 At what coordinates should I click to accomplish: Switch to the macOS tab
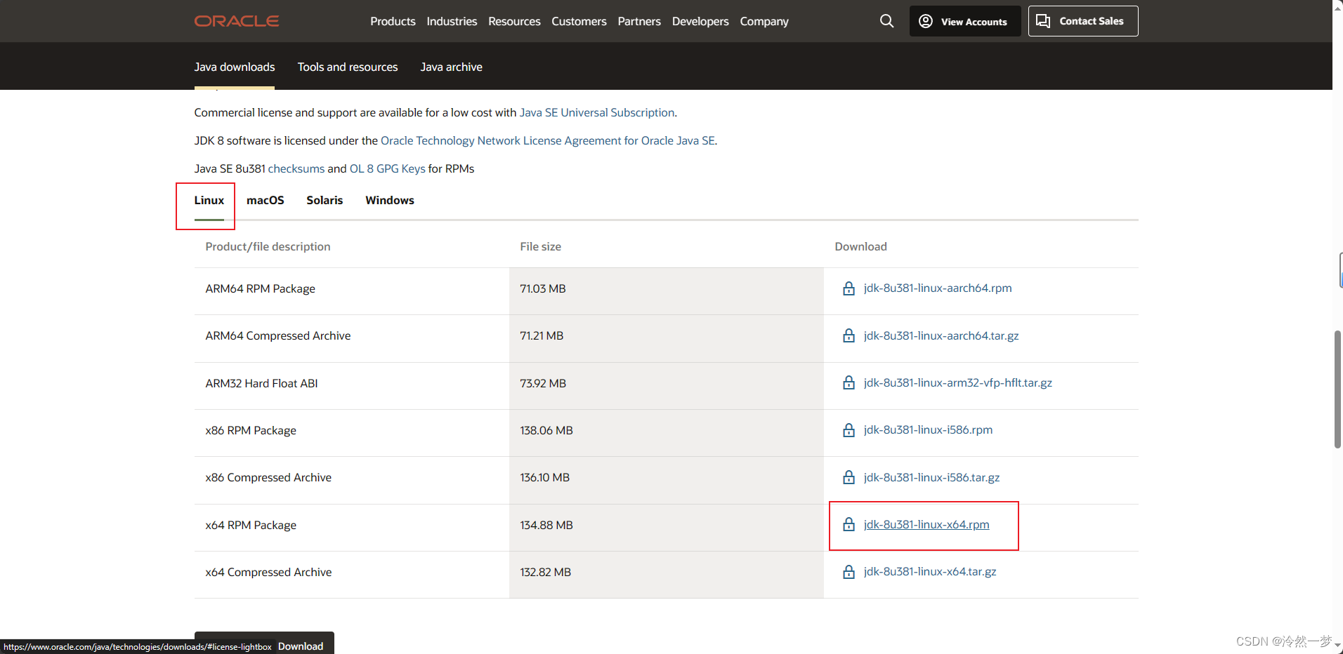(x=266, y=200)
